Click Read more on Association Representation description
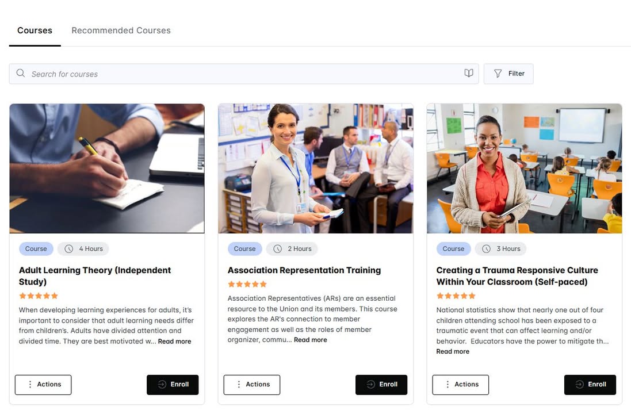631x414 pixels. coord(310,340)
